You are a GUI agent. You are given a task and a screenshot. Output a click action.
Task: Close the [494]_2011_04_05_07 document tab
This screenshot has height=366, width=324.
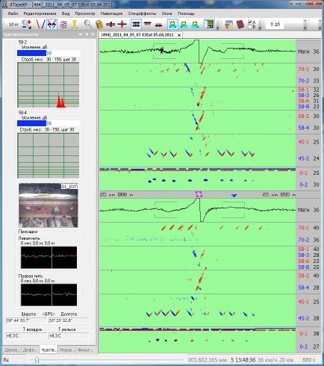179,35
